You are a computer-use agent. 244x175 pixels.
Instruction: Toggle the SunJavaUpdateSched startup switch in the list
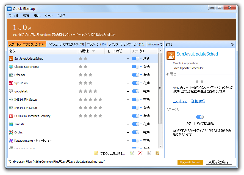[135, 59]
